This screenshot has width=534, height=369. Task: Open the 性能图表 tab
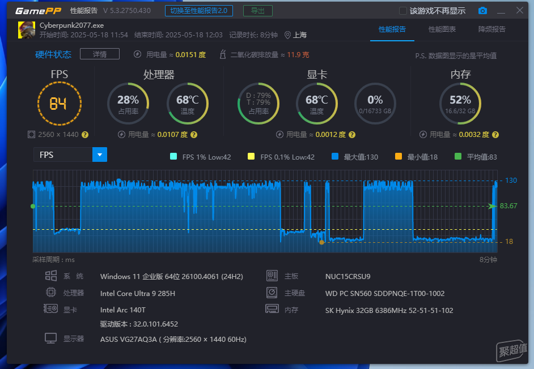pos(442,29)
